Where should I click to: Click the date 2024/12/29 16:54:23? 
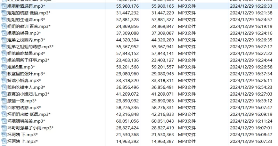pos(251,87)
